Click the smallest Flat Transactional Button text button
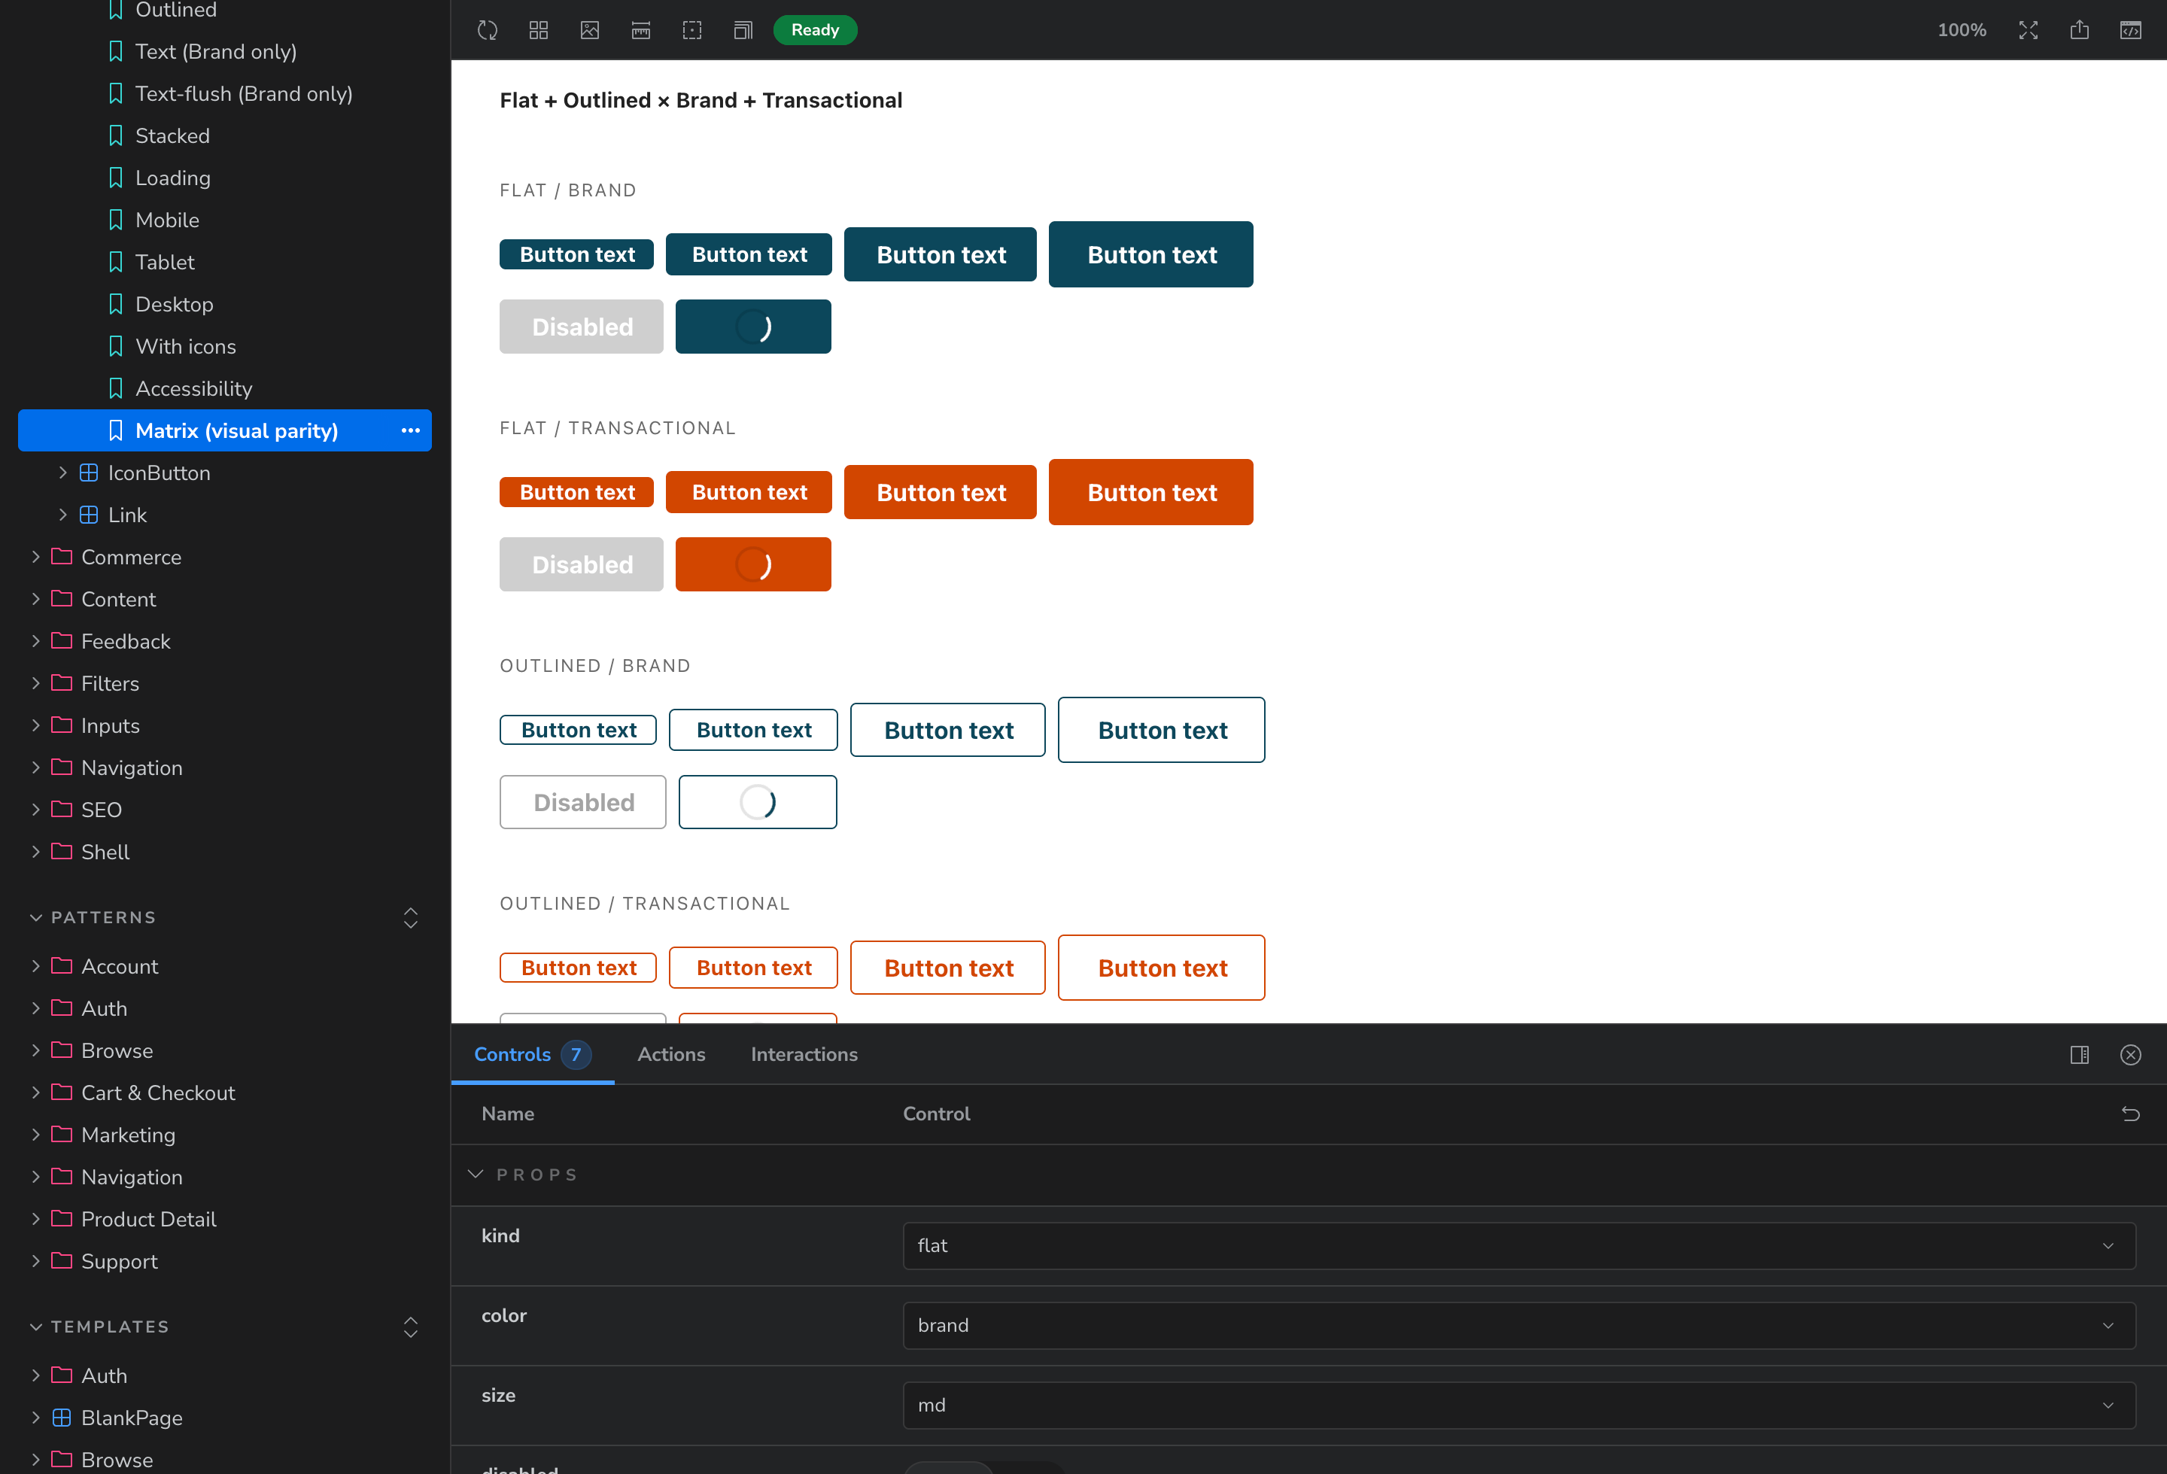The image size is (2167, 1474). [x=576, y=492]
